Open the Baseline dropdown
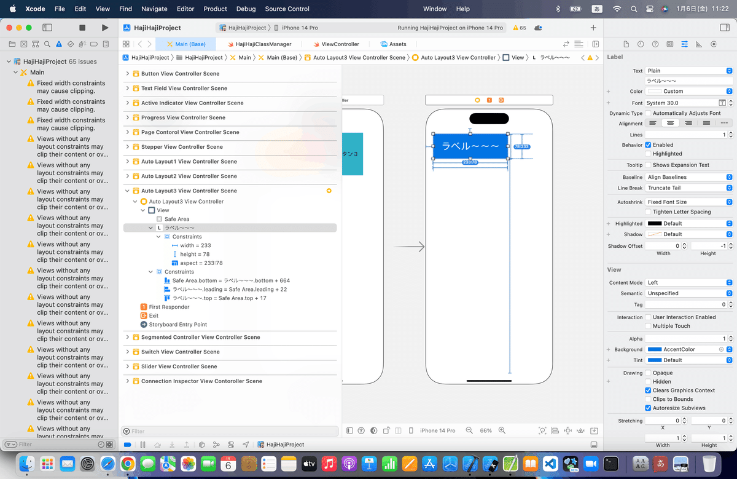The image size is (737, 479). [x=689, y=177]
